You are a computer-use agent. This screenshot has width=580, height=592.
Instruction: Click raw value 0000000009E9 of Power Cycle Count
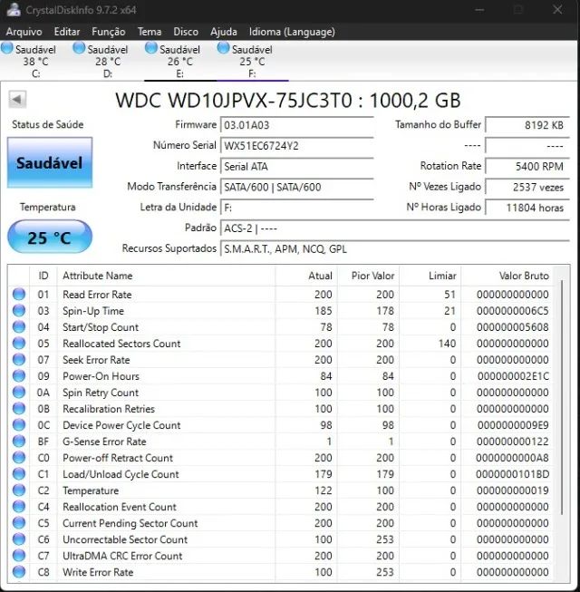(513, 425)
